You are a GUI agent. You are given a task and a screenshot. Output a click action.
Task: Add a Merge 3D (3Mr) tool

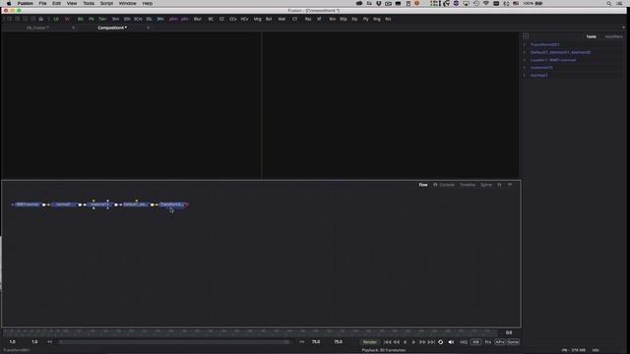tap(160, 19)
